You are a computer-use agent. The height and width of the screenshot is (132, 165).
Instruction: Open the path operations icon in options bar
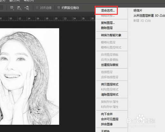pyautogui.click(x=12, y=8)
